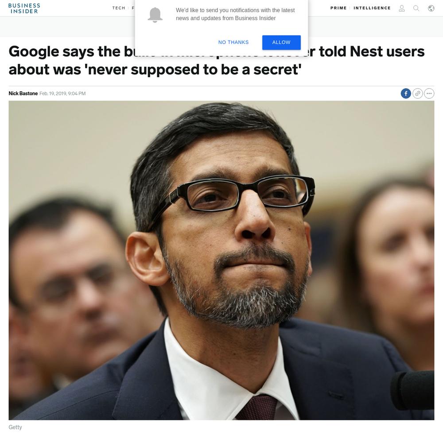The width and height of the screenshot is (443, 443).
Task: Open author Nick Bastone's profile
Action: (23, 93)
